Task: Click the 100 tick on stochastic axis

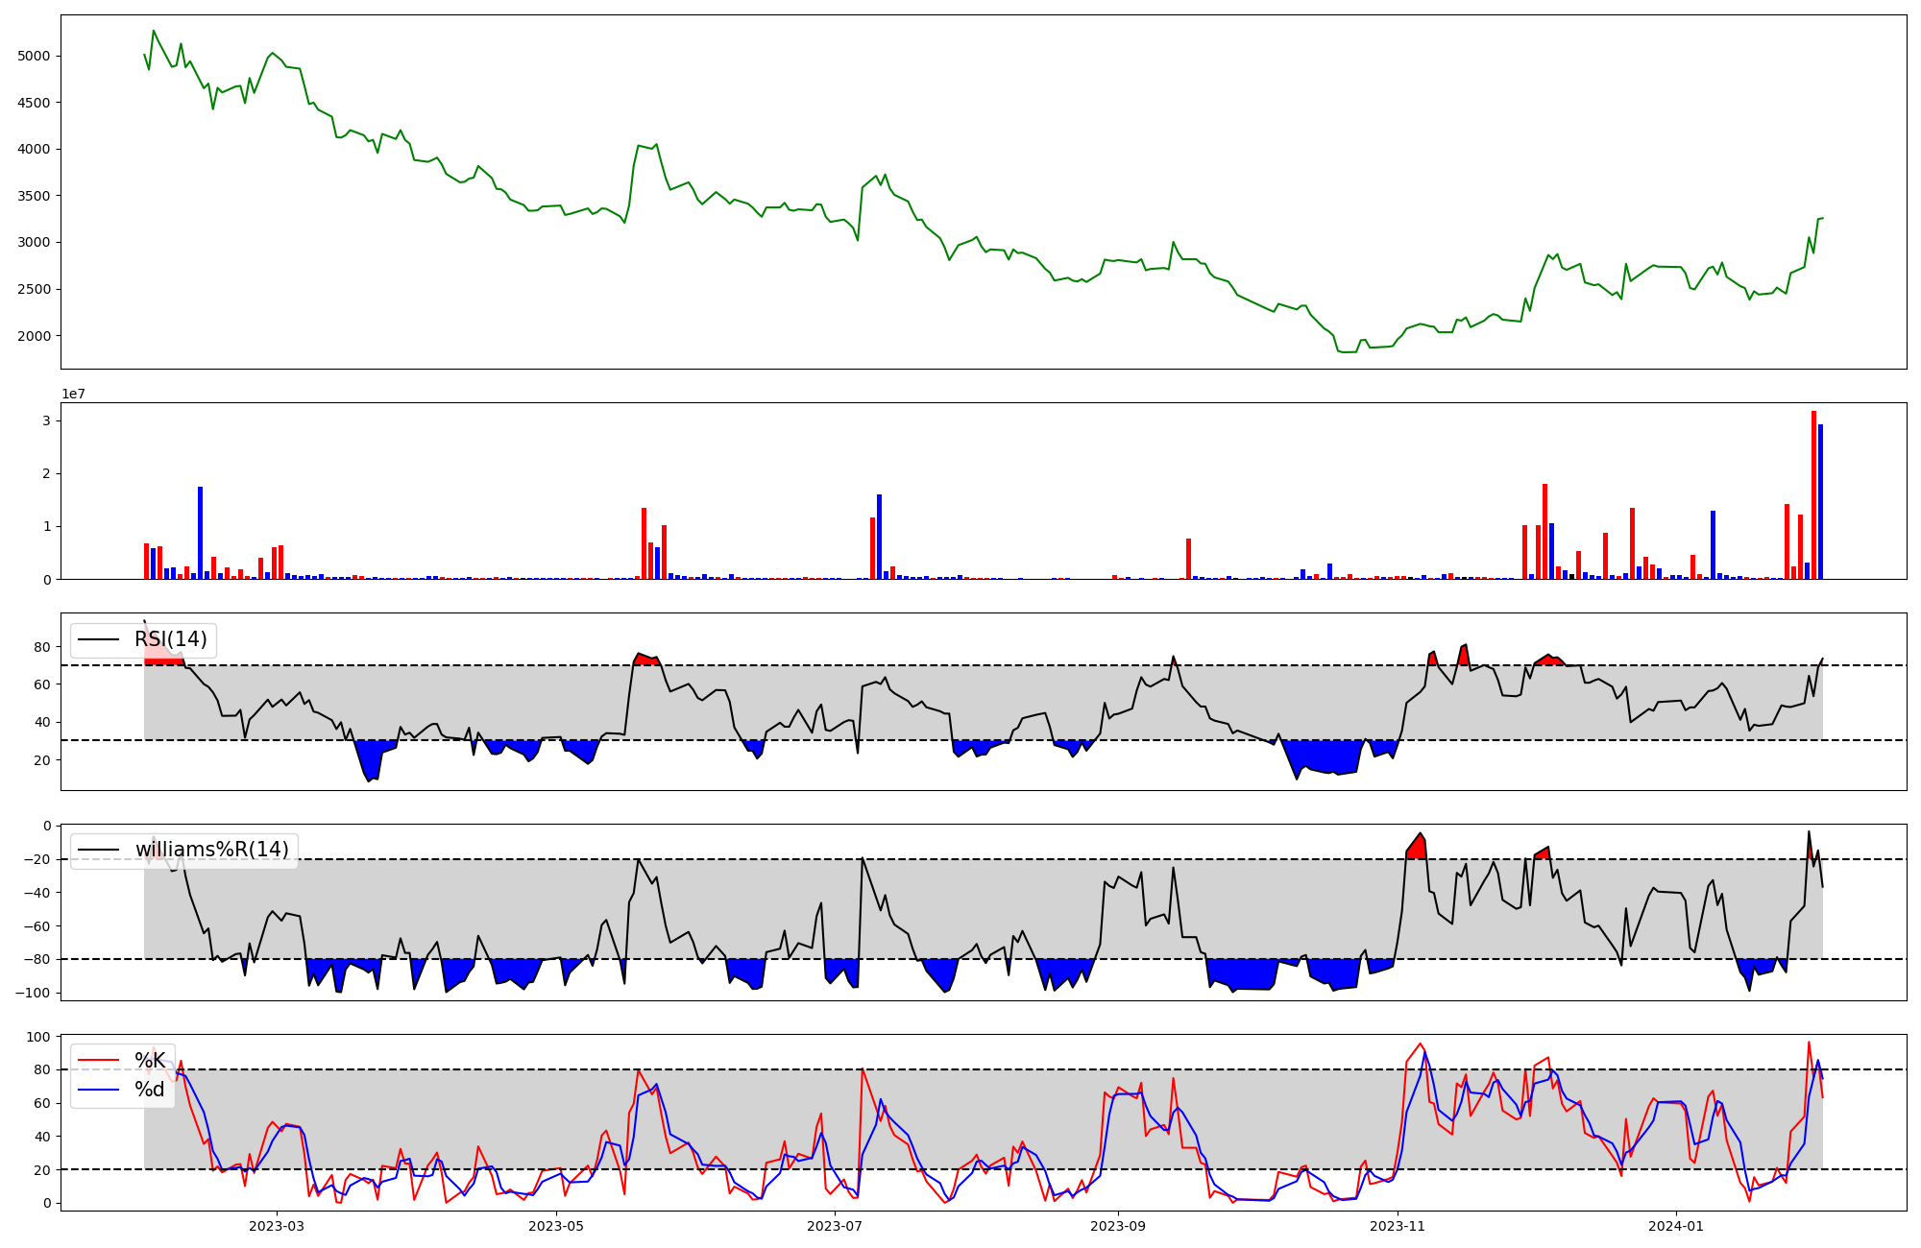Action: (37, 1037)
